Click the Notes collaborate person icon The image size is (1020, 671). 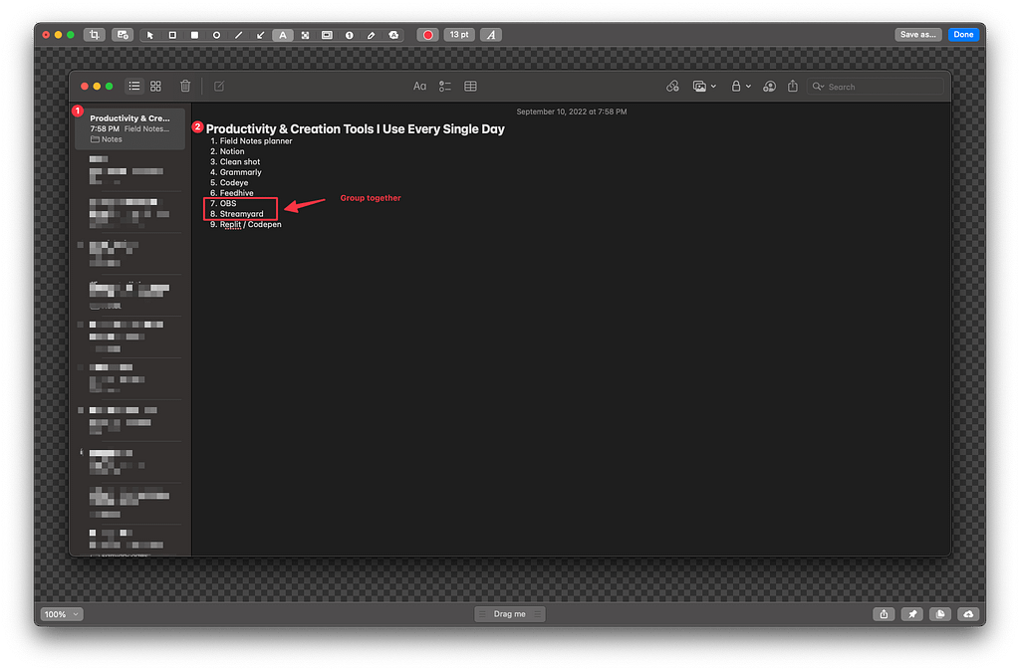769,86
